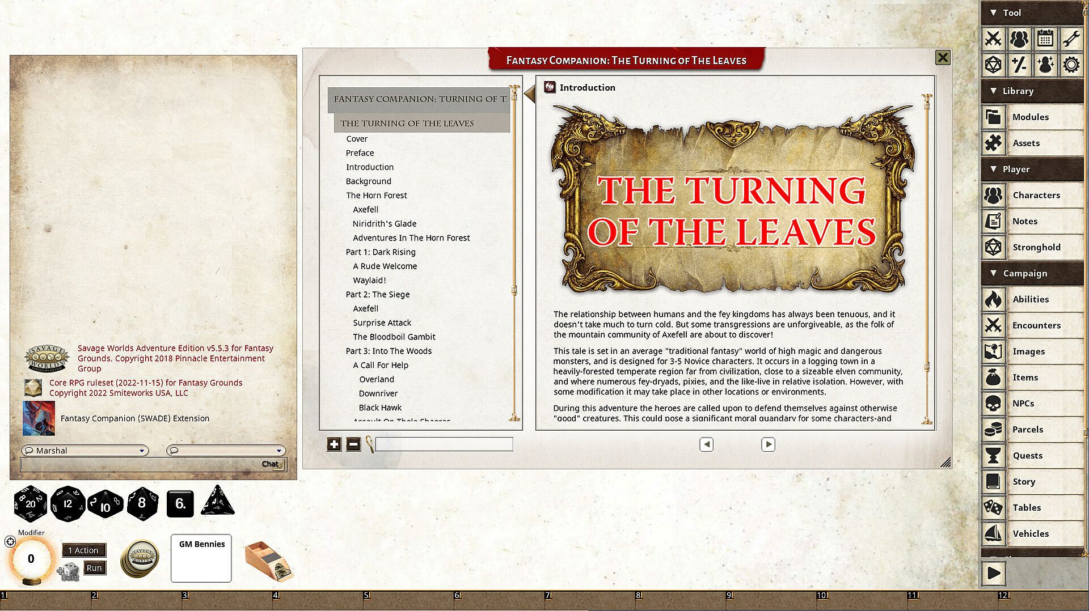
Task: Select The Bloodboil Gambit entry
Action: pos(394,337)
